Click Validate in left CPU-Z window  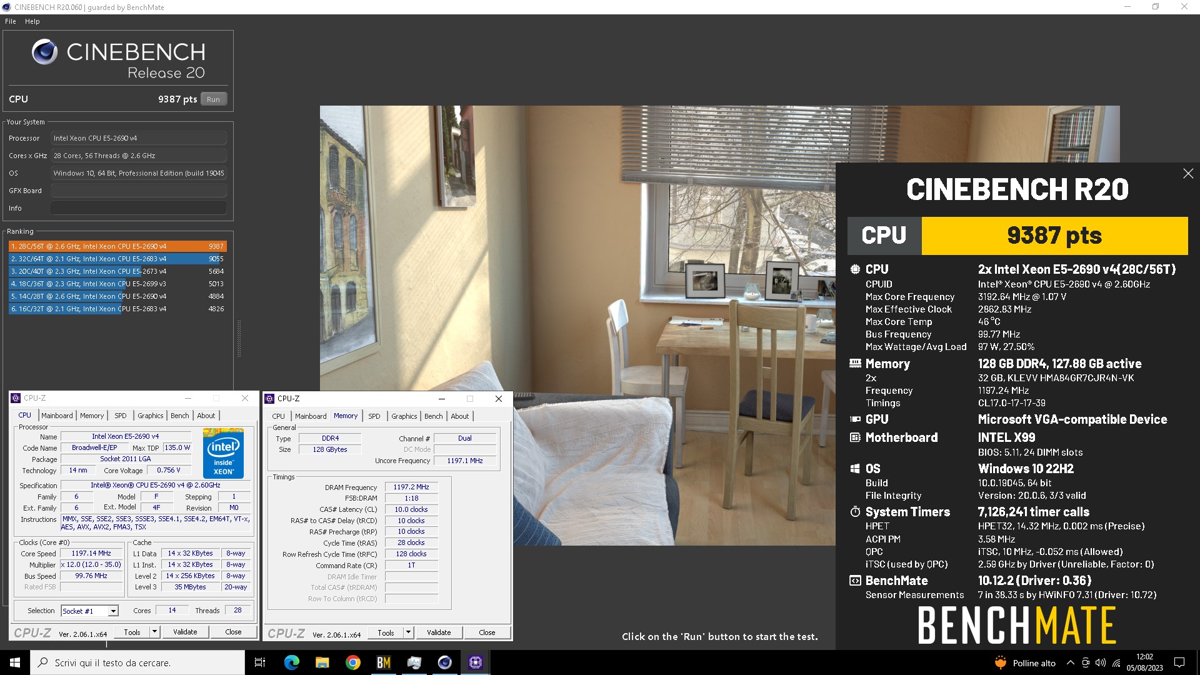point(185,632)
